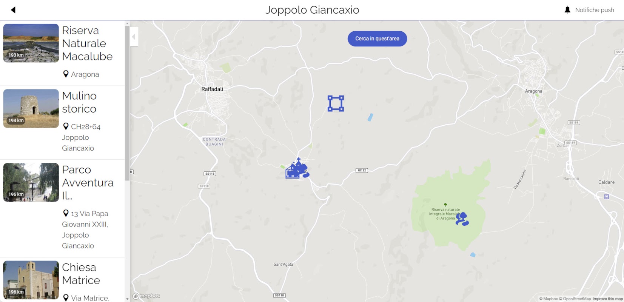Click the Mapbox logo
Screen dimensions: 624x302
pos(146,296)
